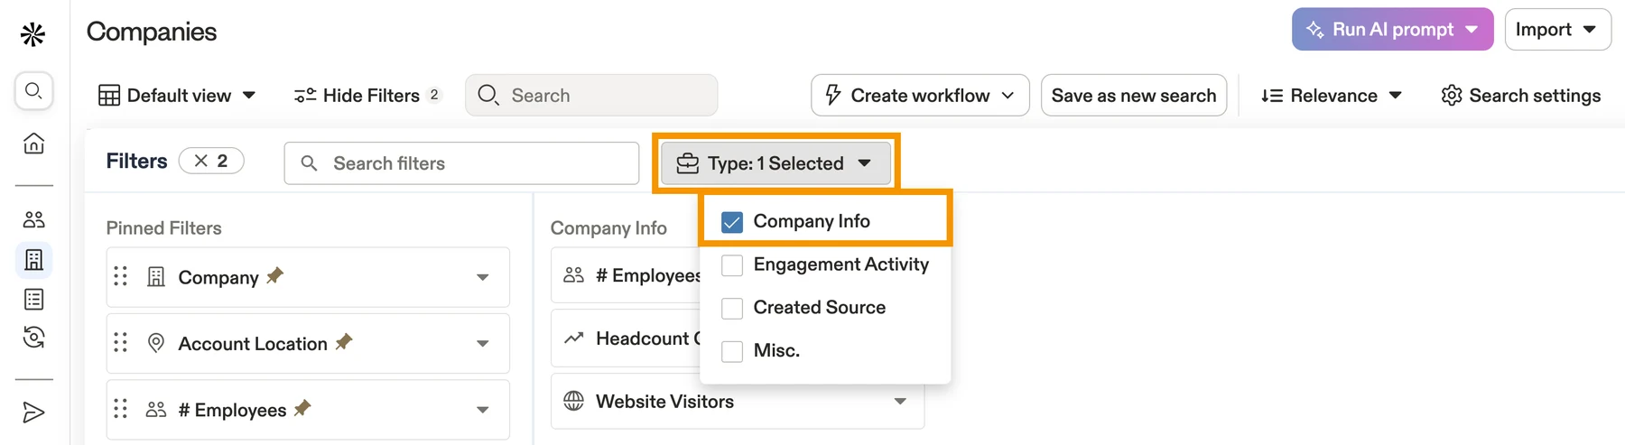
Task: Select the Companies building icon in sidebar
Action: (x=33, y=260)
